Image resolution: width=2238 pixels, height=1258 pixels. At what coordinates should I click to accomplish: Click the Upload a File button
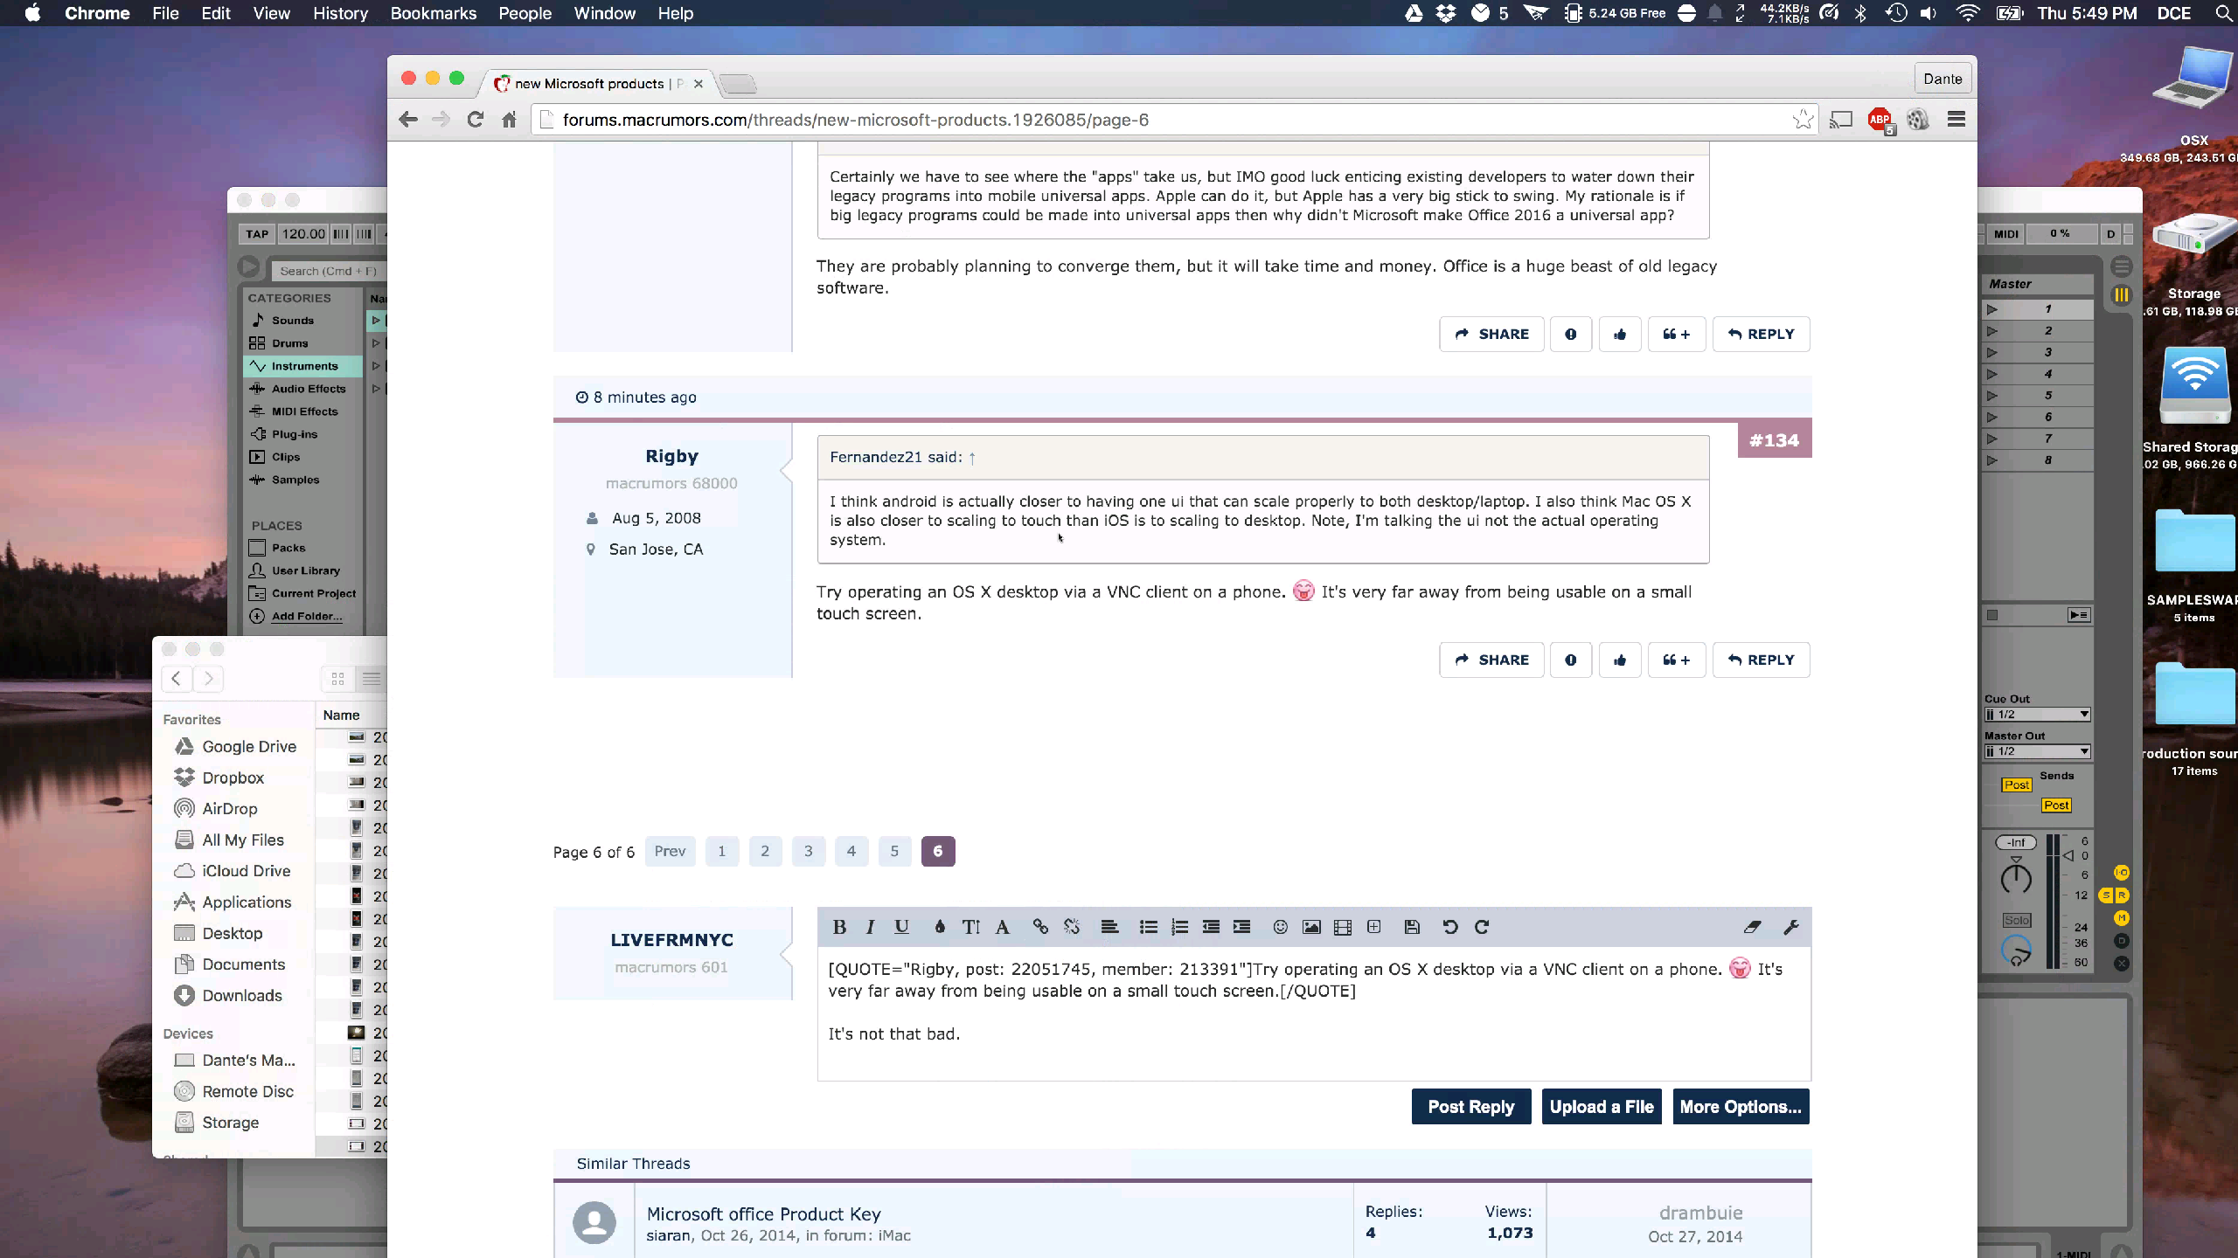coord(1602,1107)
